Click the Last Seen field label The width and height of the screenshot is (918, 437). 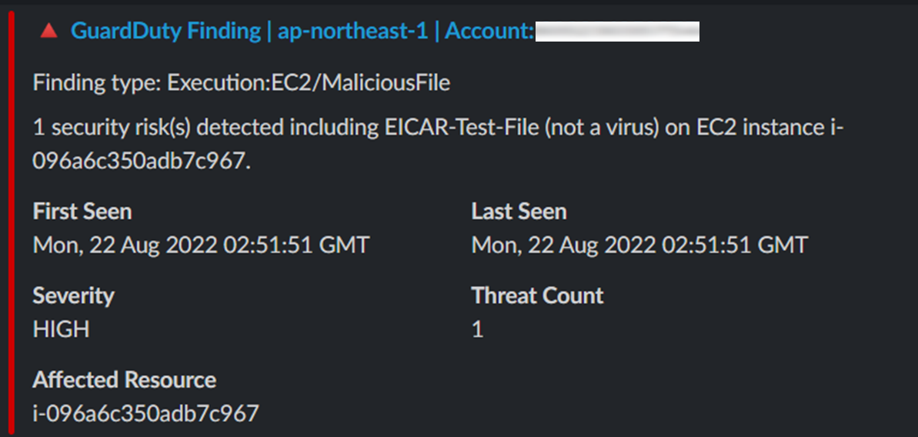(519, 211)
